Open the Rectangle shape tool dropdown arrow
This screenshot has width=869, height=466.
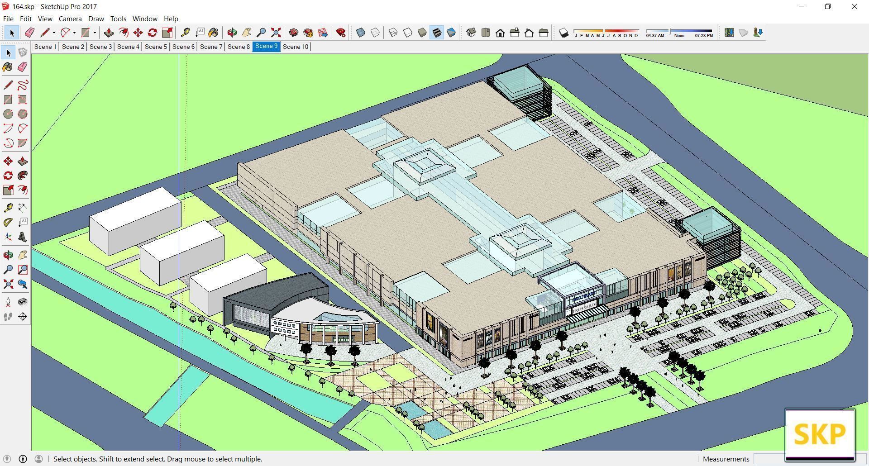95,33
